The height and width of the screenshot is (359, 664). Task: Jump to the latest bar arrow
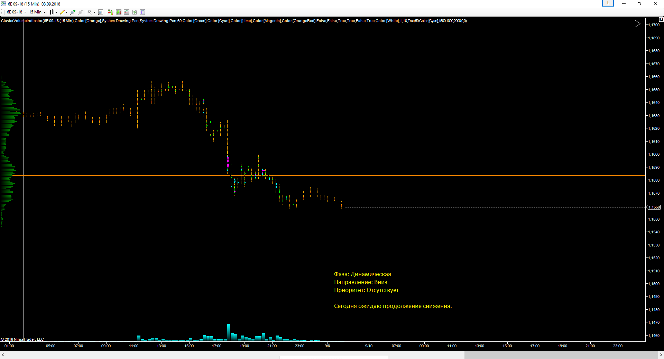(x=638, y=24)
